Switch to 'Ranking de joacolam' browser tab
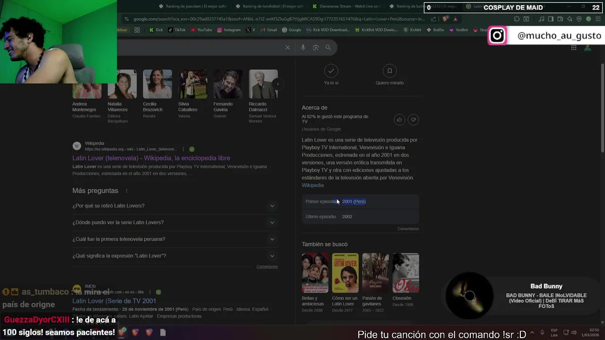Viewport: 605px width, 340px height. [x=193, y=7]
